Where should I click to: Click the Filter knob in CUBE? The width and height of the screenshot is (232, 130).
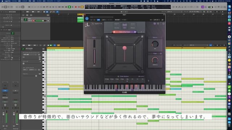[155, 60]
